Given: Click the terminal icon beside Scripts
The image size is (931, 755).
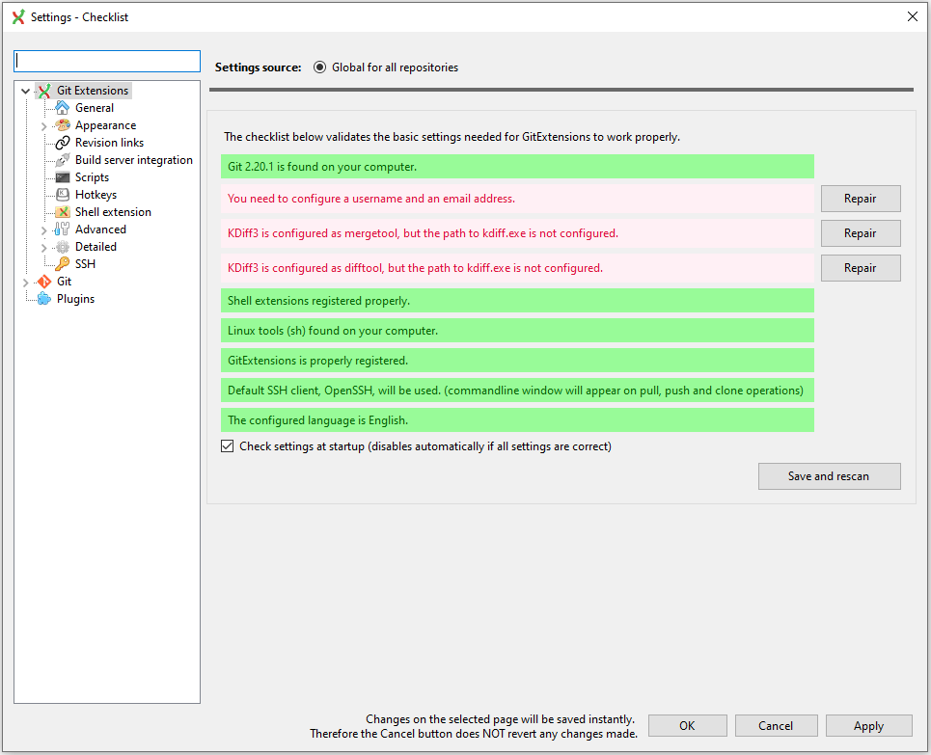Looking at the screenshot, I should click(63, 177).
